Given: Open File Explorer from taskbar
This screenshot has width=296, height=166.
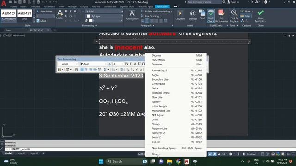Looking at the screenshot, I should pyautogui.click(x=170, y=161).
